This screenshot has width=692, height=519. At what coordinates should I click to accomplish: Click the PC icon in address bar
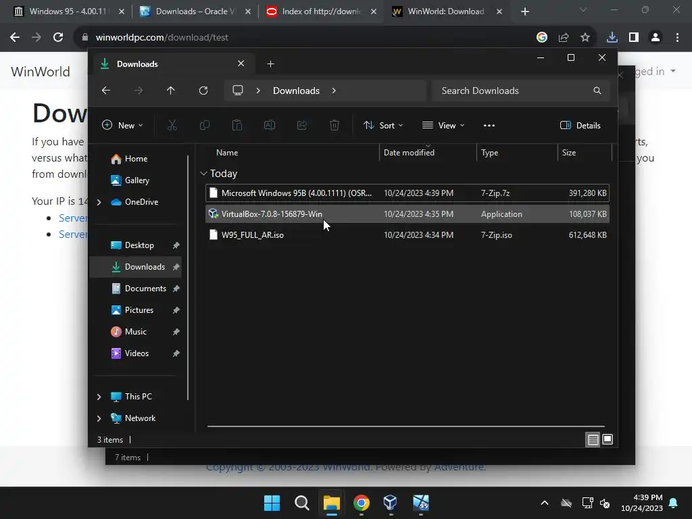(238, 91)
